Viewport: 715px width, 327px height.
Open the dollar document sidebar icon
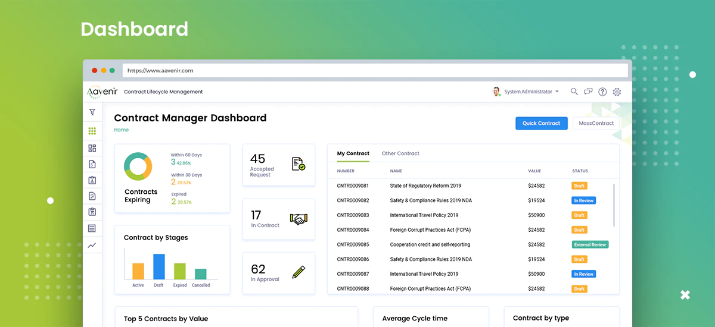(x=92, y=164)
